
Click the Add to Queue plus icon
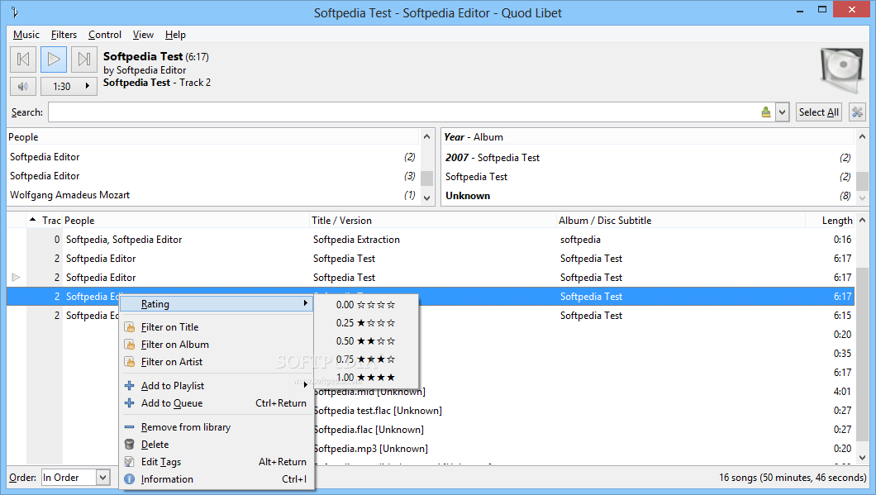click(130, 403)
